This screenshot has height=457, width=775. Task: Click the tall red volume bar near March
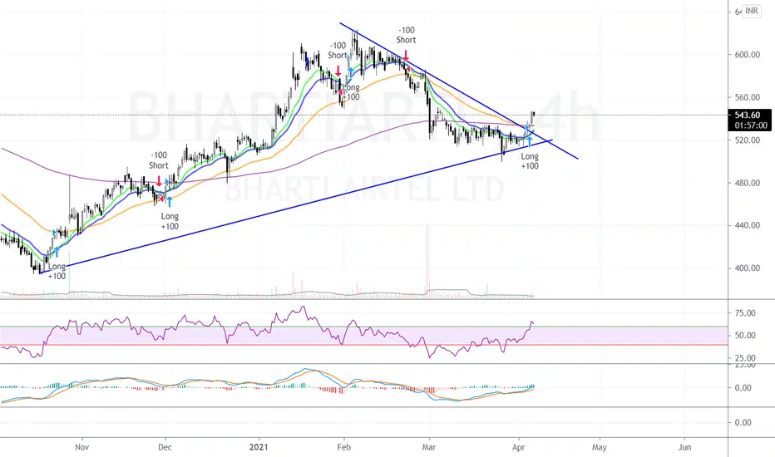[x=427, y=261]
